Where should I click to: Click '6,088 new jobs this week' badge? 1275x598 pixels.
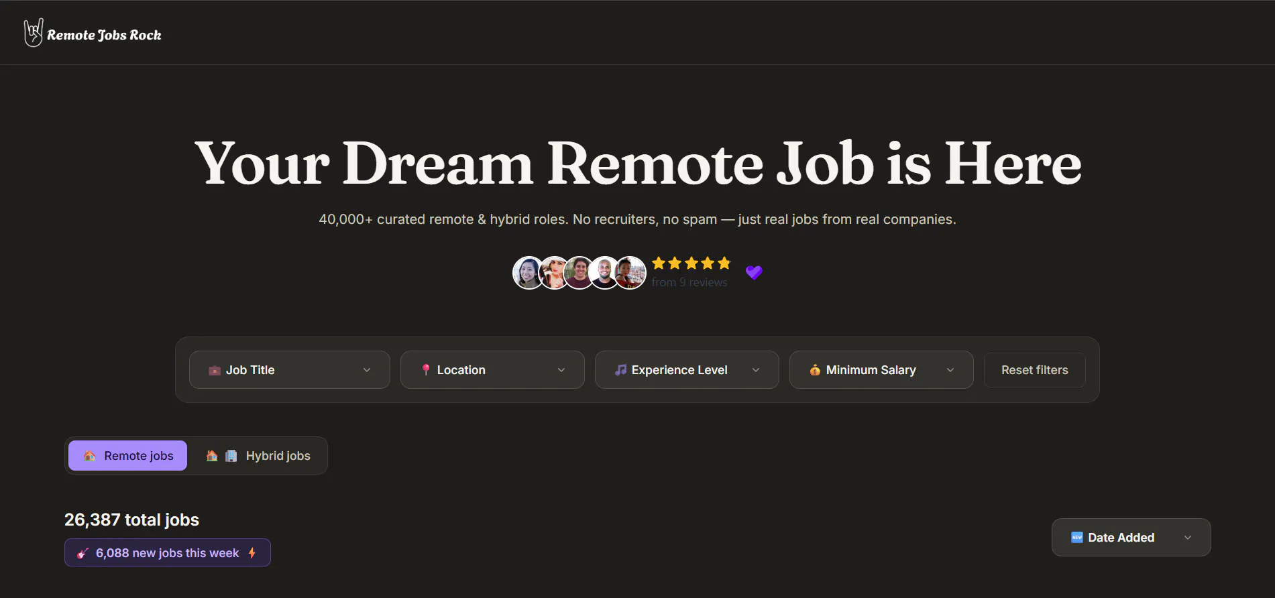click(168, 552)
